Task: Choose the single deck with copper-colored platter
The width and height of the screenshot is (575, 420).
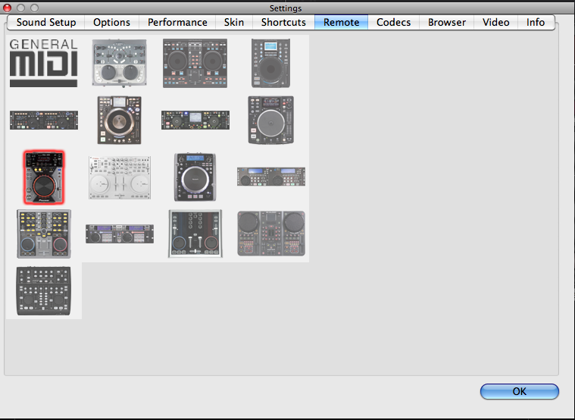Action: point(119,120)
